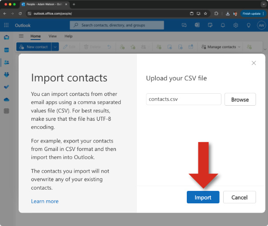This screenshot has height=226, width=268.
Task: Toggle the hamburger navigation pane icon
Action: click(x=21, y=36)
